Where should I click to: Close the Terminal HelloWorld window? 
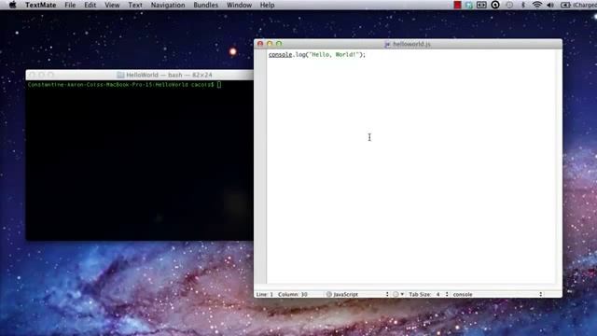[x=33, y=75]
